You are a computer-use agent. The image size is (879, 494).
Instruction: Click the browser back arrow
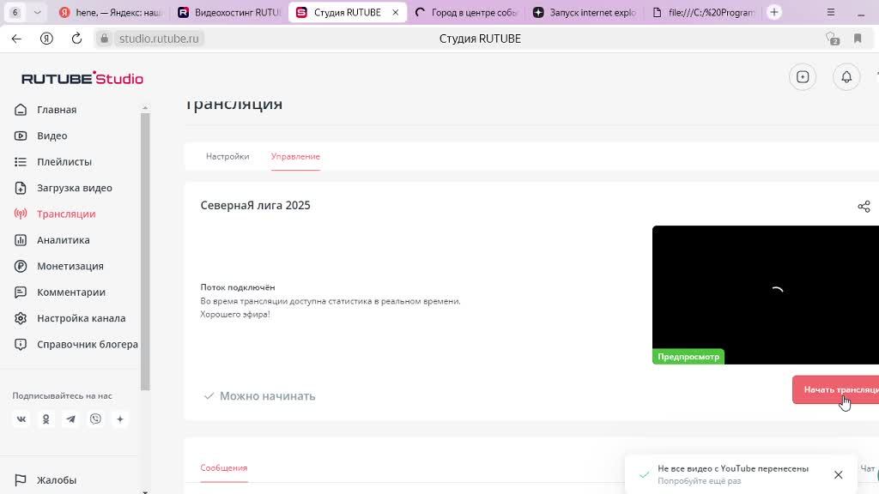coord(16,39)
